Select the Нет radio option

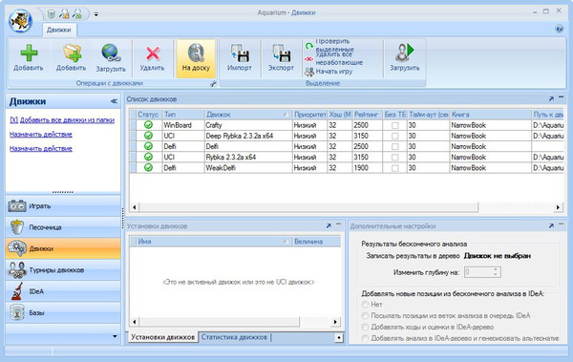pyautogui.click(x=365, y=305)
